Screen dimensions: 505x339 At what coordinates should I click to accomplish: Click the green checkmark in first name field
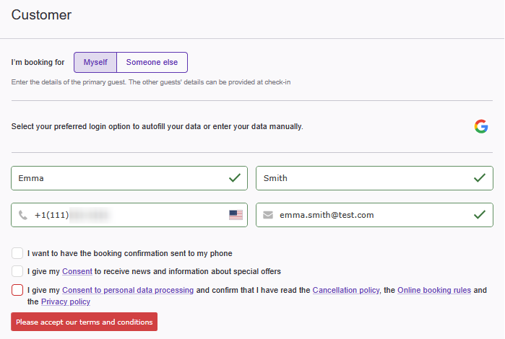point(235,177)
